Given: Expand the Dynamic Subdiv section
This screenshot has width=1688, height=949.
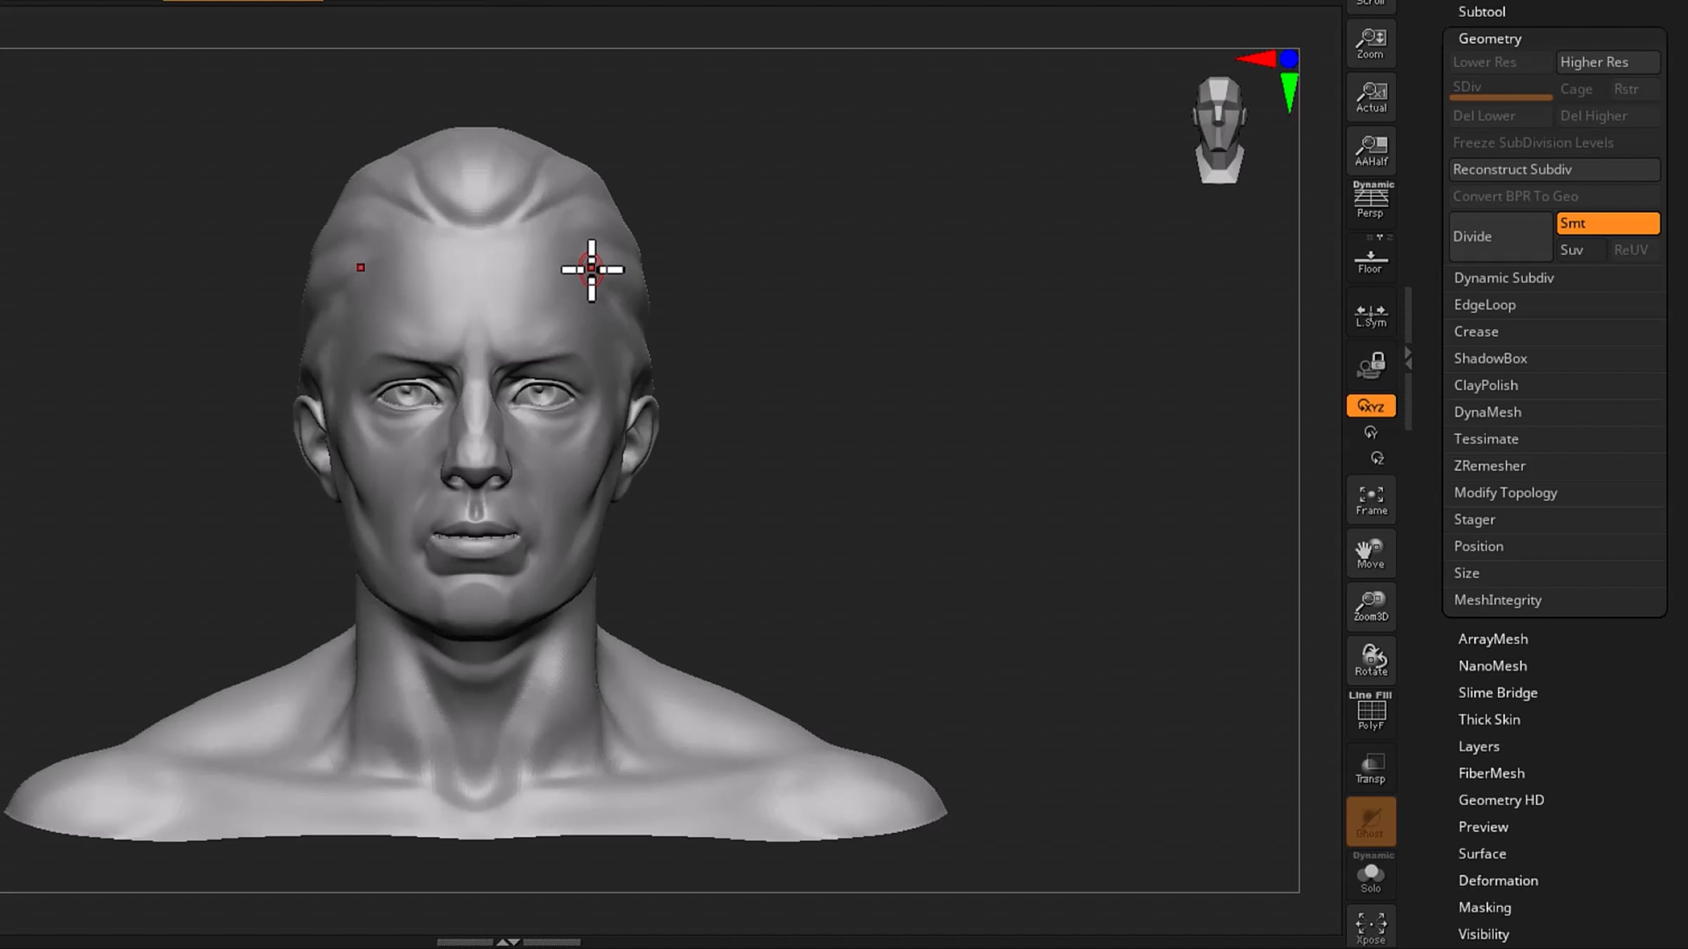Looking at the screenshot, I should click(x=1504, y=278).
